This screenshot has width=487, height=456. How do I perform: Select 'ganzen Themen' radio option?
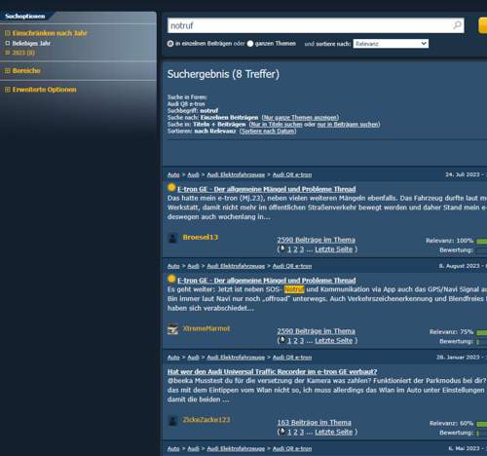coord(250,44)
